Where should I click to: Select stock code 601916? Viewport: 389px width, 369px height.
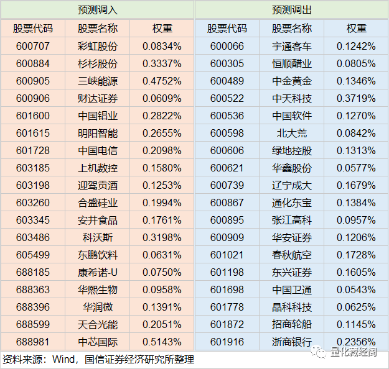point(227,342)
